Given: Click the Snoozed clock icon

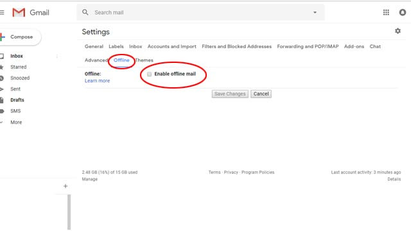Looking at the screenshot, I should [x=1, y=78].
